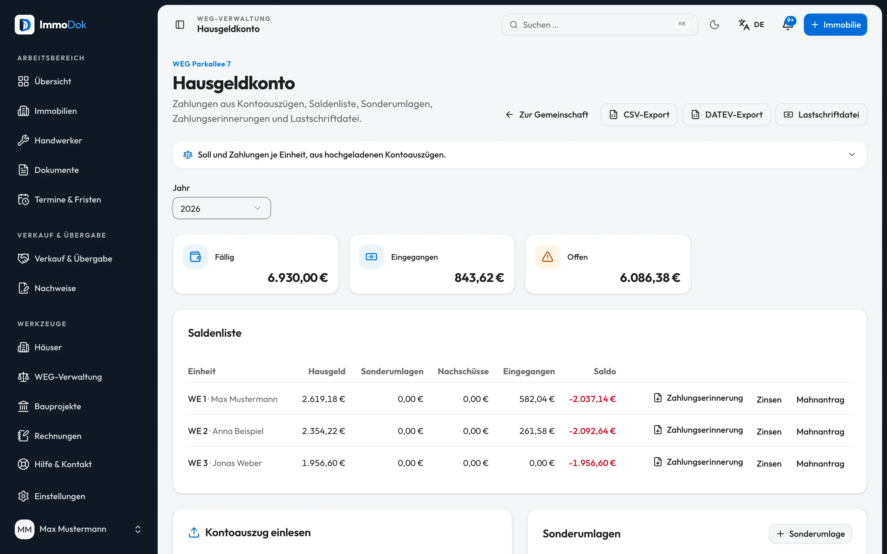Screen dimensions: 887x554
Task: Click the Hilfe & Kontakt lifebuoy icon
Action: pyautogui.click(x=23, y=464)
